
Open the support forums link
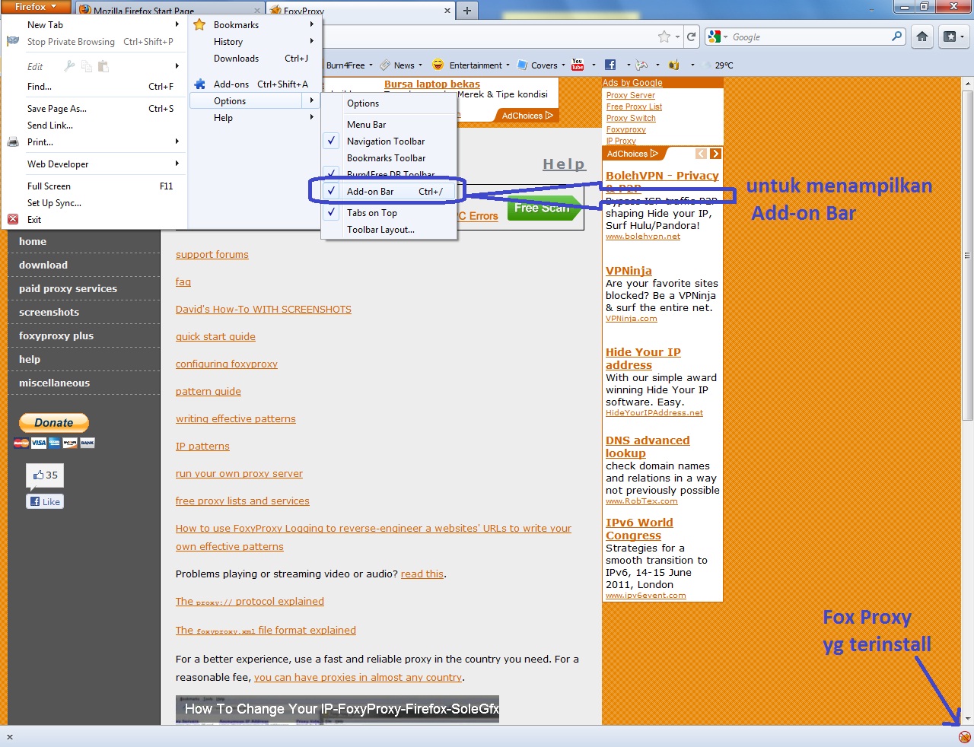212,255
